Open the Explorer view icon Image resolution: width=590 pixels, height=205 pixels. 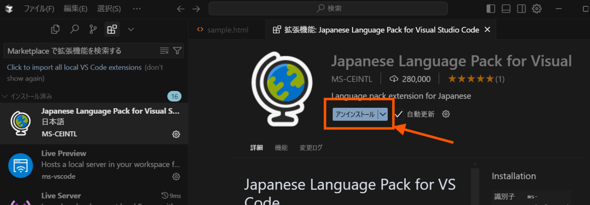55,29
